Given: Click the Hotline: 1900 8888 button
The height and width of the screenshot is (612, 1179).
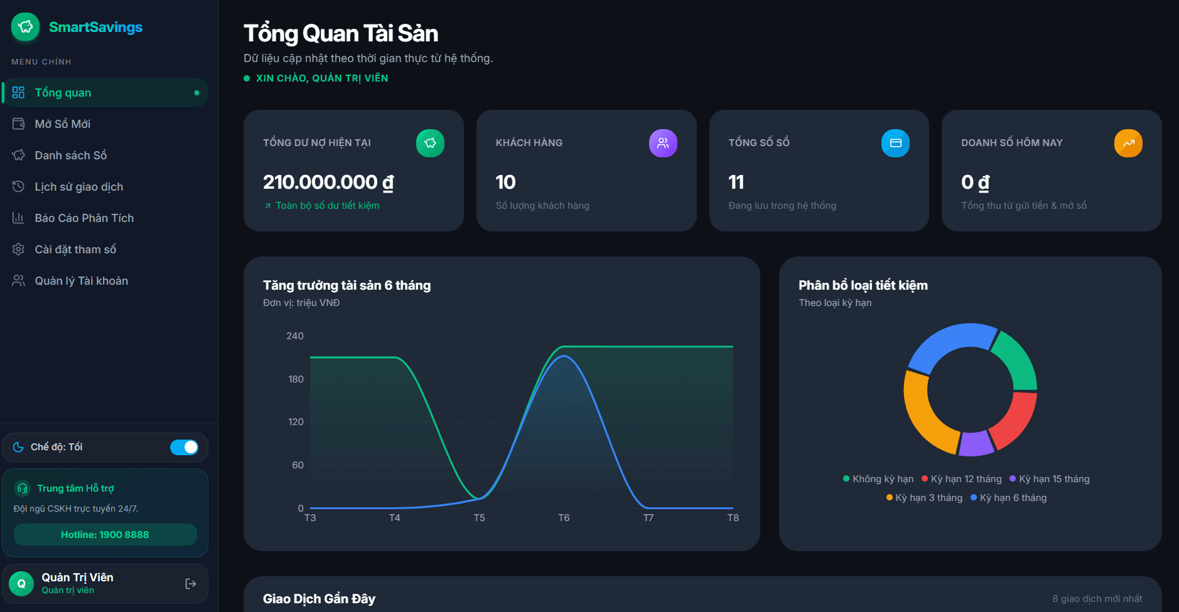Looking at the screenshot, I should coord(105,535).
